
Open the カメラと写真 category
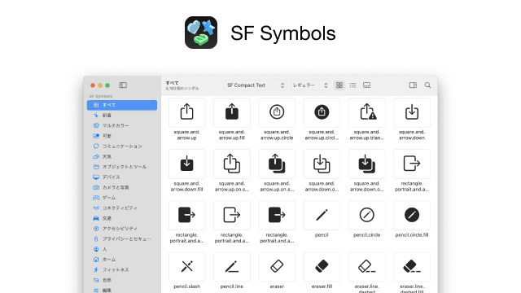pyautogui.click(x=122, y=187)
